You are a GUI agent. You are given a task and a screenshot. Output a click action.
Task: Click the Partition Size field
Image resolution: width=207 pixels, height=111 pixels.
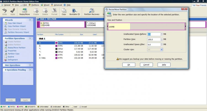(x=154, y=39)
